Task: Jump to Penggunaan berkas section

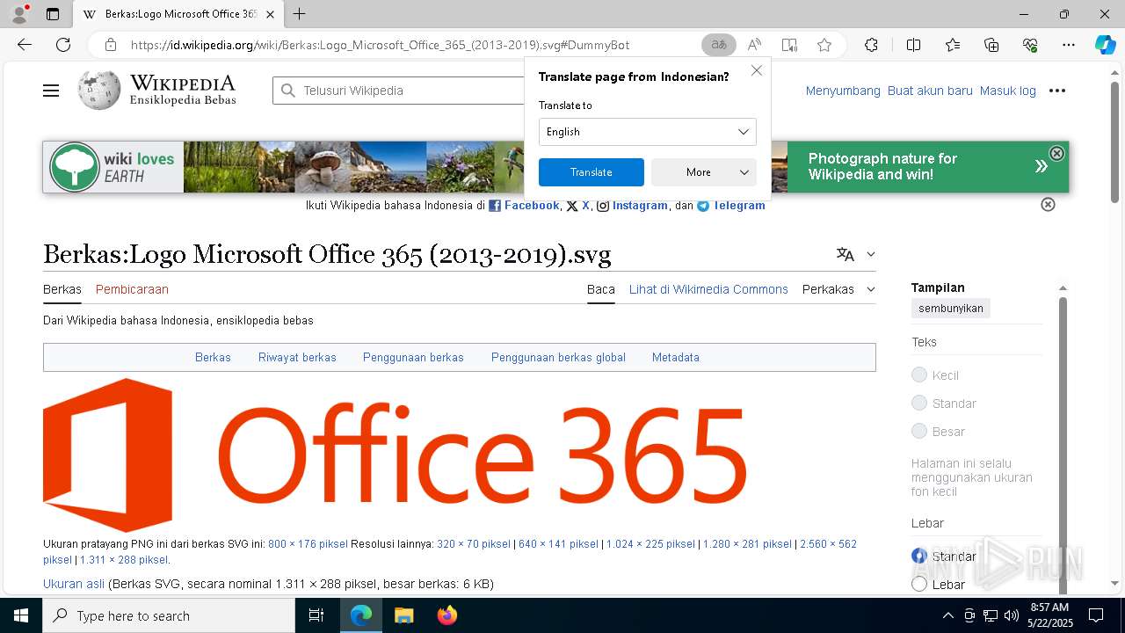Action: (x=413, y=358)
